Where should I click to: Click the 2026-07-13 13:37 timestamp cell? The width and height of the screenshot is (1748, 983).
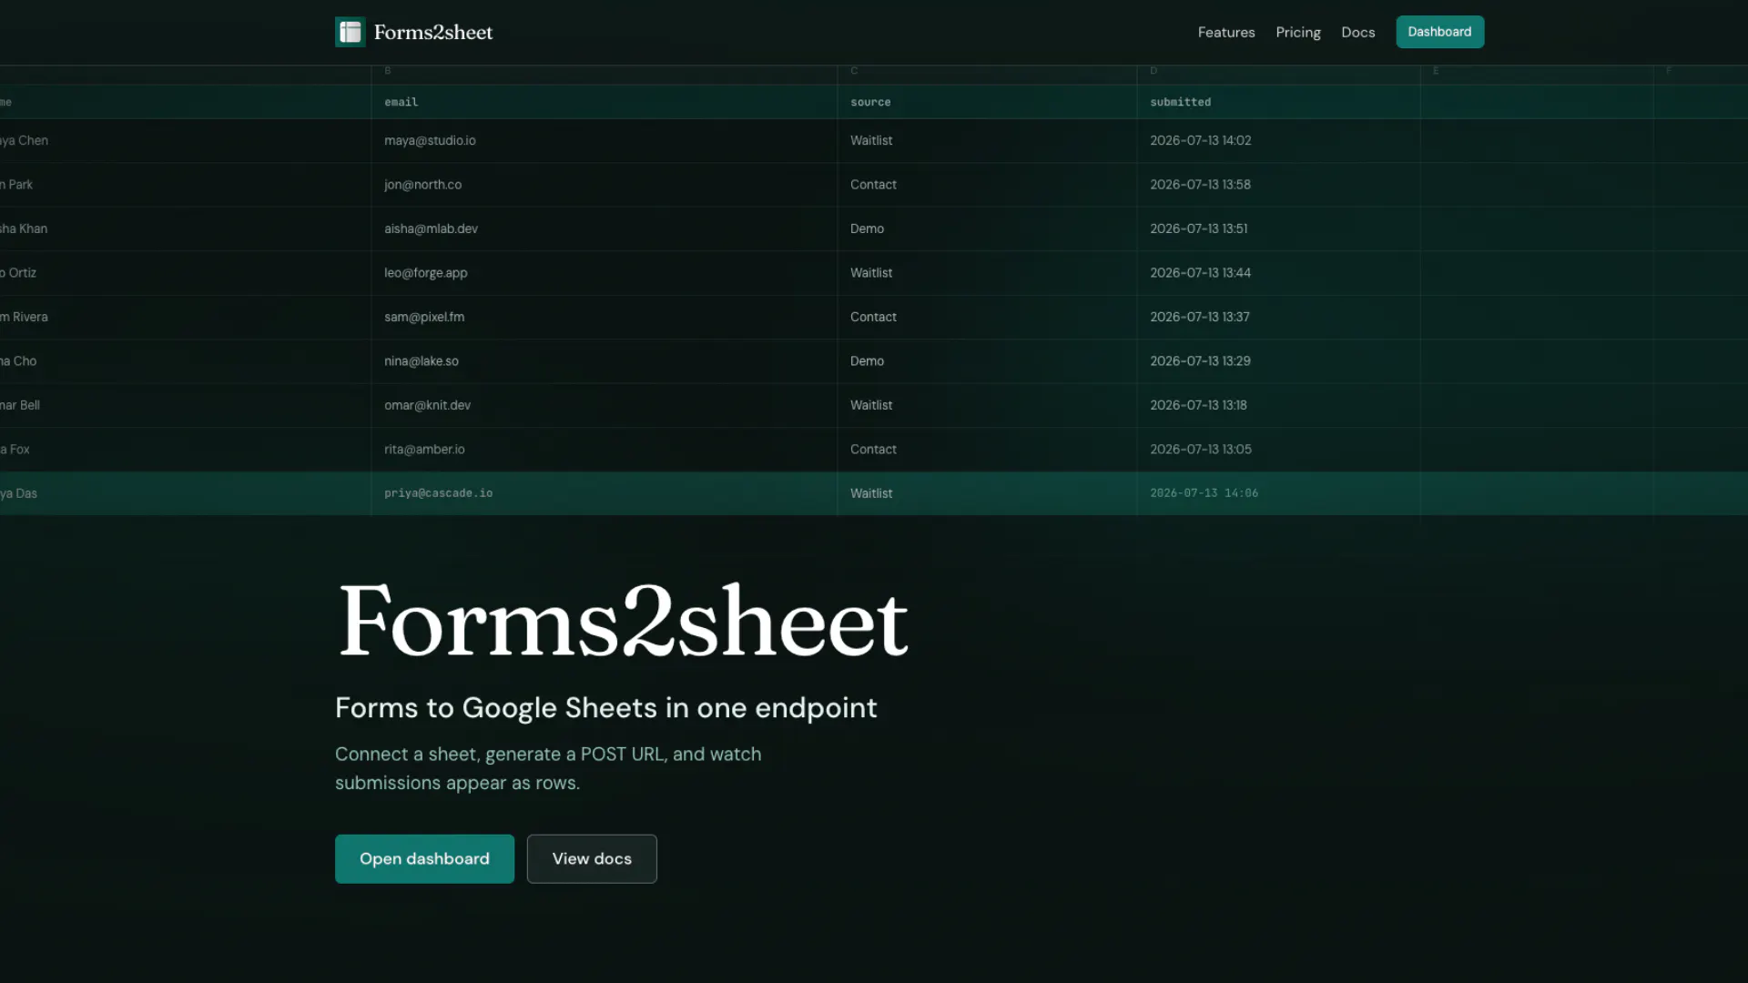(1278, 317)
